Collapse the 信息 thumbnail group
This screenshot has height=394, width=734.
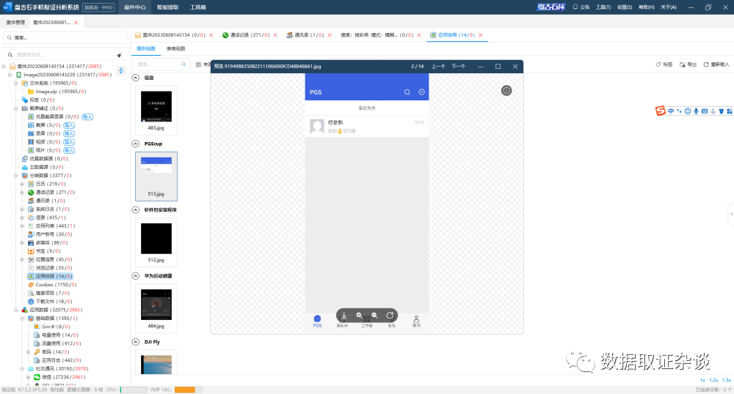(x=137, y=77)
